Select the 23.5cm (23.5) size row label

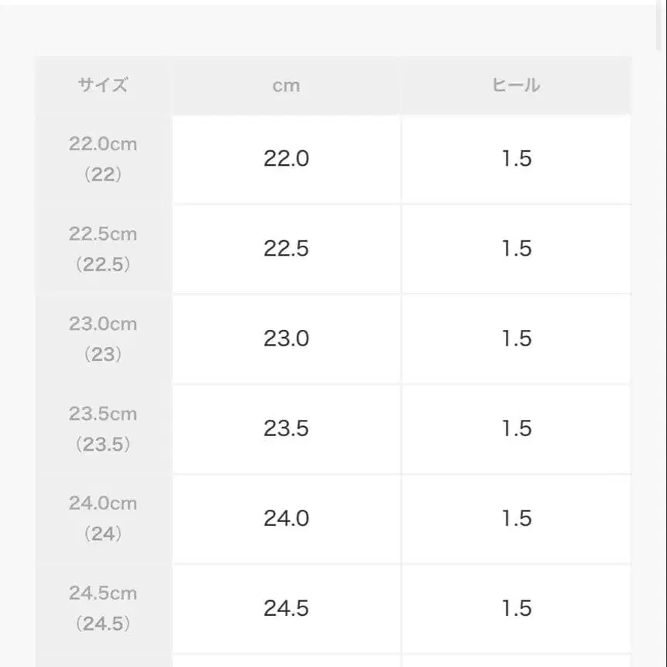(103, 428)
